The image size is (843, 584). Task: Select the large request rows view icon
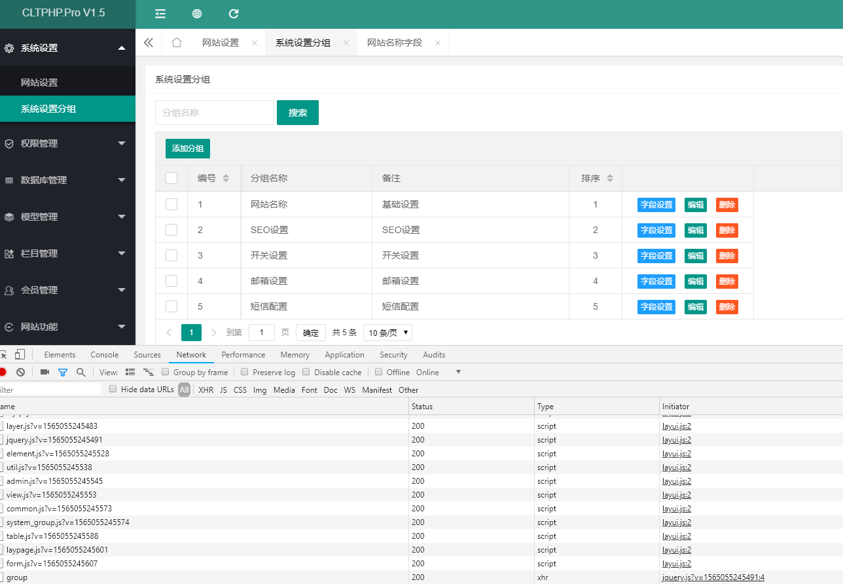130,372
